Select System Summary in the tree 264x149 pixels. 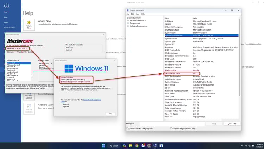point(134,18)
